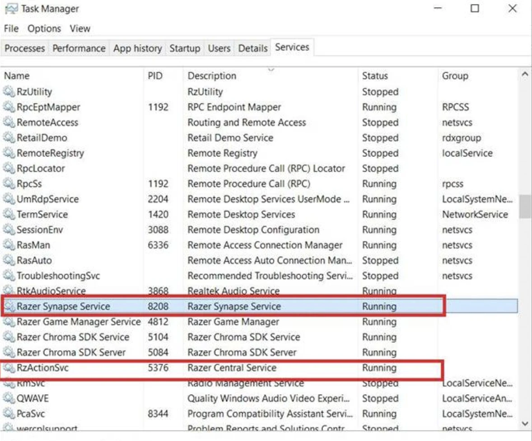The width and height of the screenshot is (532, 441).
Task: Click the 'Razer Central Service' description
Action: [232, 368]
